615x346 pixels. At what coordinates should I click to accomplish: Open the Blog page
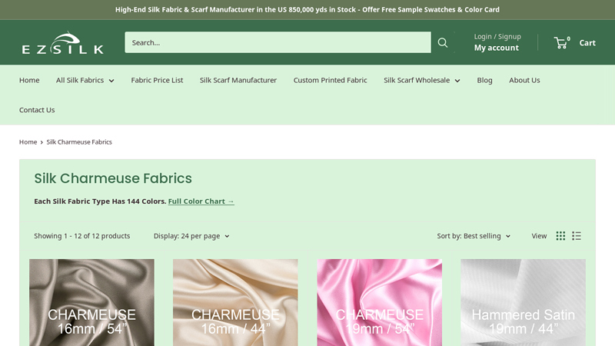click(x=484, y=80)
